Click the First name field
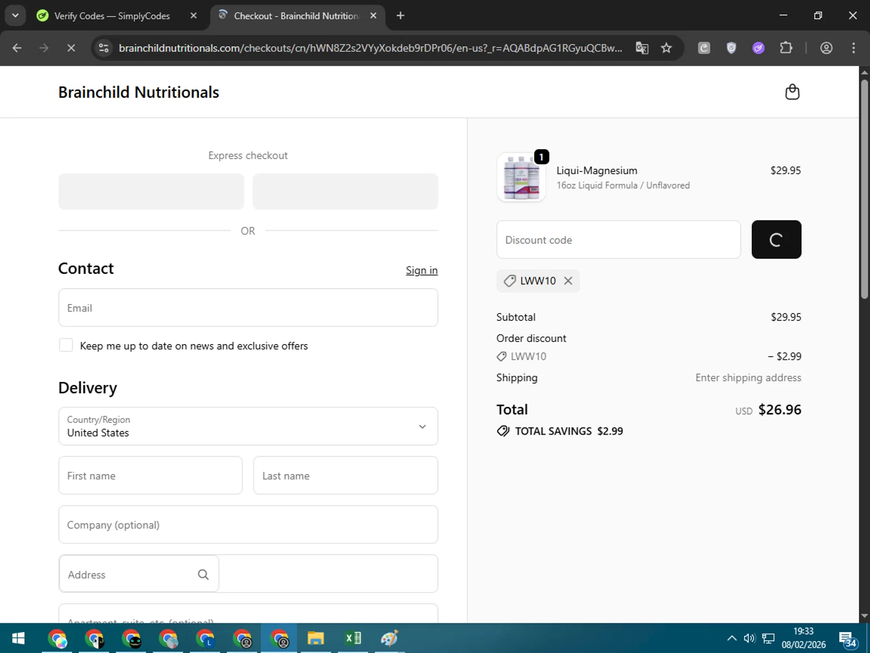 tap(150, 475)
